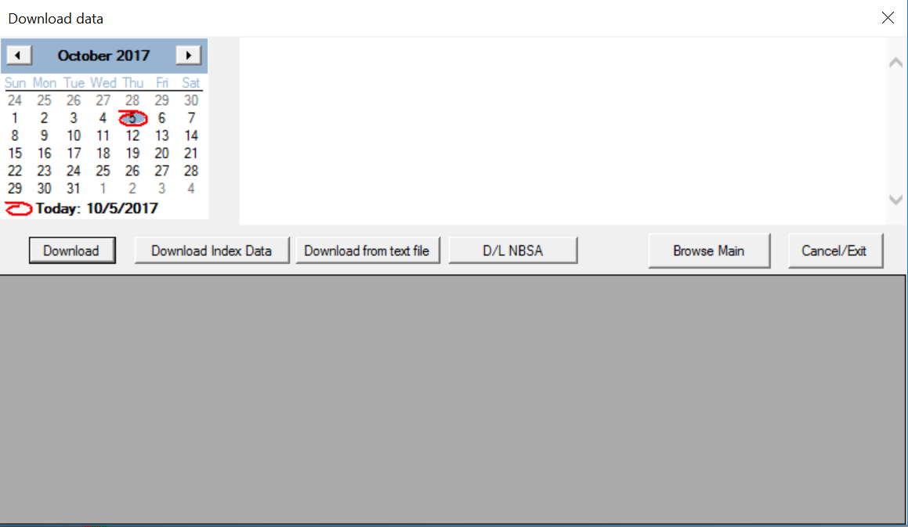Click Download Index Data button
This screenshot has width=908, height=527.
pos(212,251)
